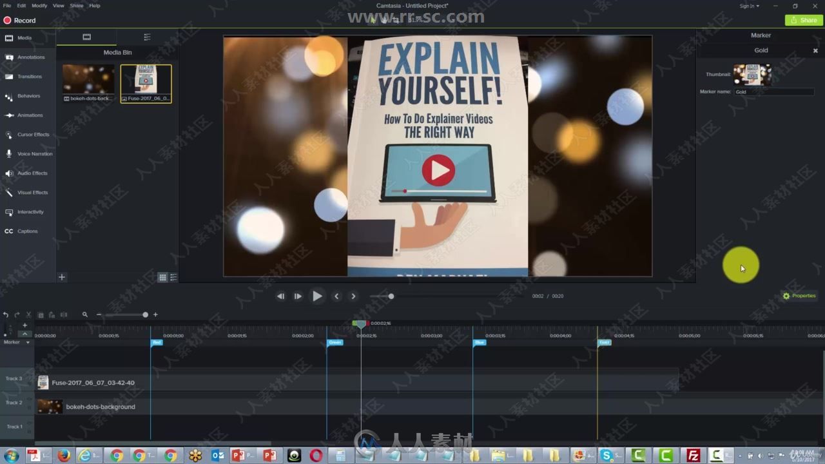Screen dimensions: 825x464
Task: Select the Red timeline marker
Action: (x=157, y=343)
